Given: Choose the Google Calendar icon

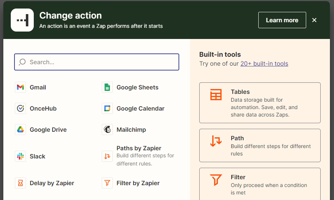Looking at the screenshot, I should pyautogui.click(x=107, y=109).
